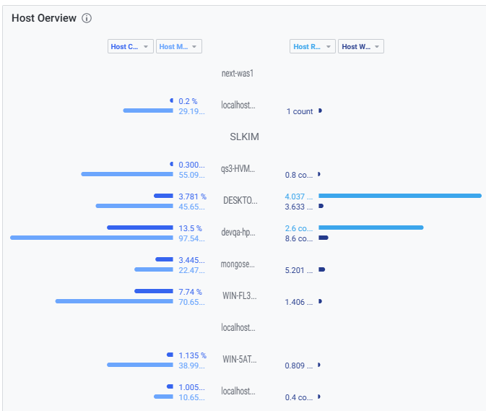Select the devqa-hp host label
This screenshot has width=486, height=411.
click(x=238, y=232)
